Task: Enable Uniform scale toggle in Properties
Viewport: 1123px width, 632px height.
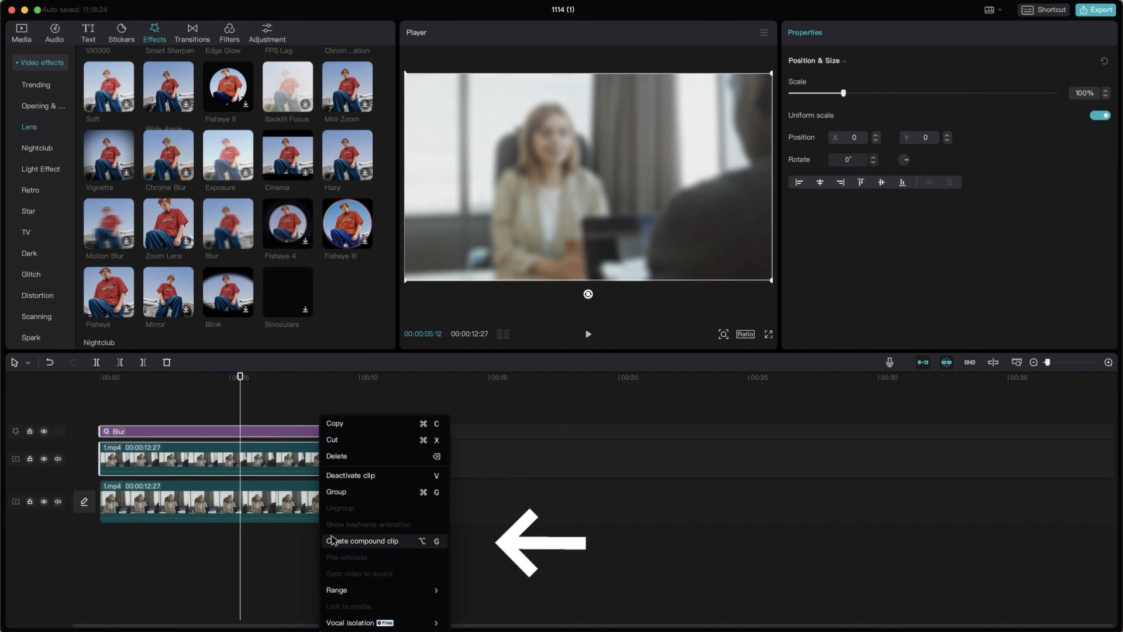Action: 1100,115
